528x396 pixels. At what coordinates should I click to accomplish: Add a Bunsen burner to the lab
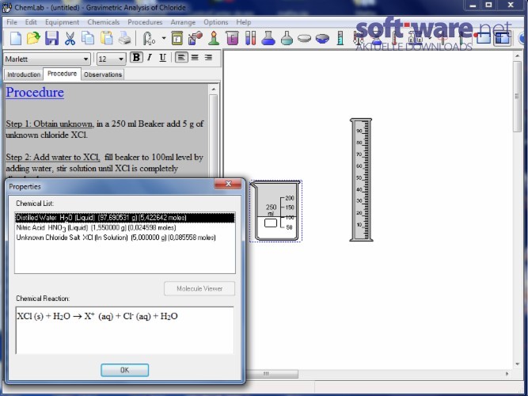214,38
